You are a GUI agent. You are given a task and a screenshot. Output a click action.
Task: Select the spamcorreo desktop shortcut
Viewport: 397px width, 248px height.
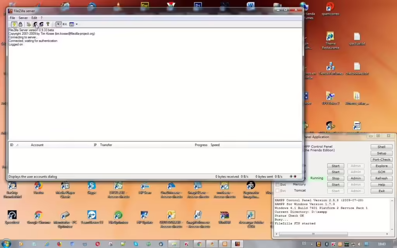pyautogui.click(x=330, y=9)
